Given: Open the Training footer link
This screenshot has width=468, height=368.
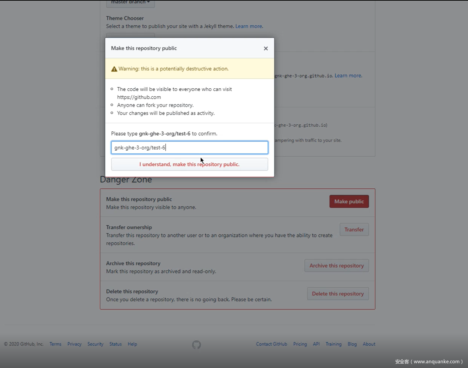Looking at the screenshot, I should pos(334,344).
